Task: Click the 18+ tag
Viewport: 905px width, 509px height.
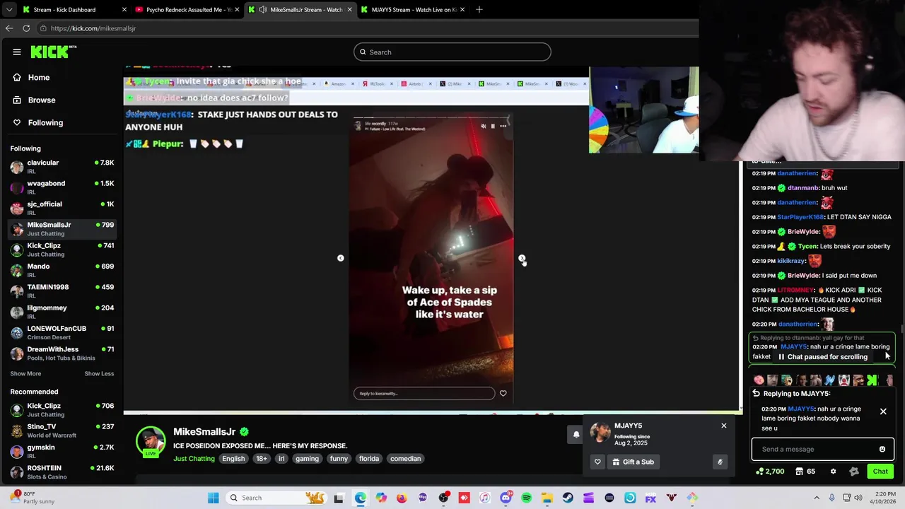Action: click(262, 459)
